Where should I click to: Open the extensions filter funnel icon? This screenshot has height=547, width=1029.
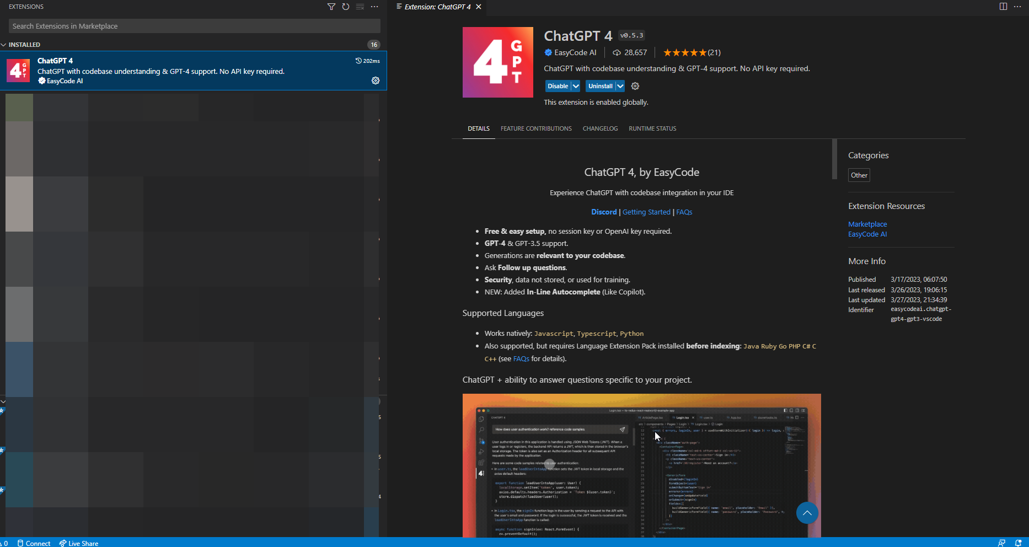pyautogui.click(x=331, y=7)
